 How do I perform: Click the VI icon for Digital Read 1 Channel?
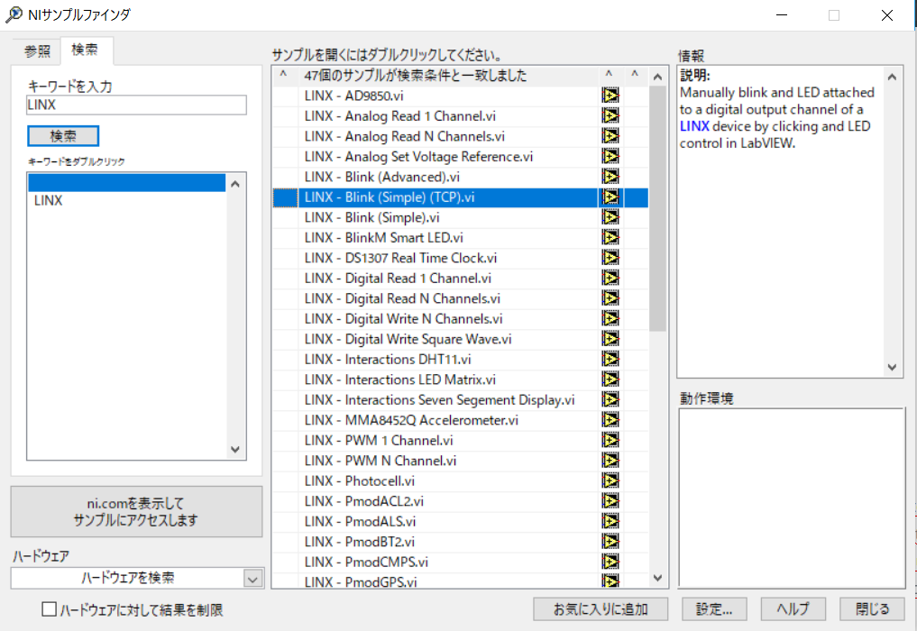click(610, 278)
